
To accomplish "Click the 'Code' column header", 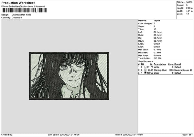I will (x=171, y=64).
